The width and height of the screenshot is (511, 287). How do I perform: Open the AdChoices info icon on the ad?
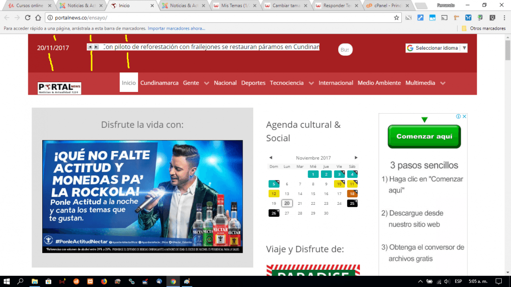(458, 116)
